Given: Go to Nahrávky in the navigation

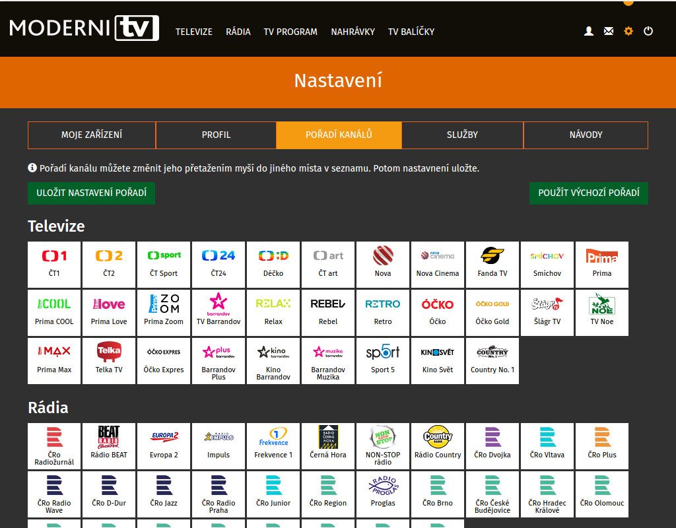Looking at the screenshot, I should [x=353, y=32].
